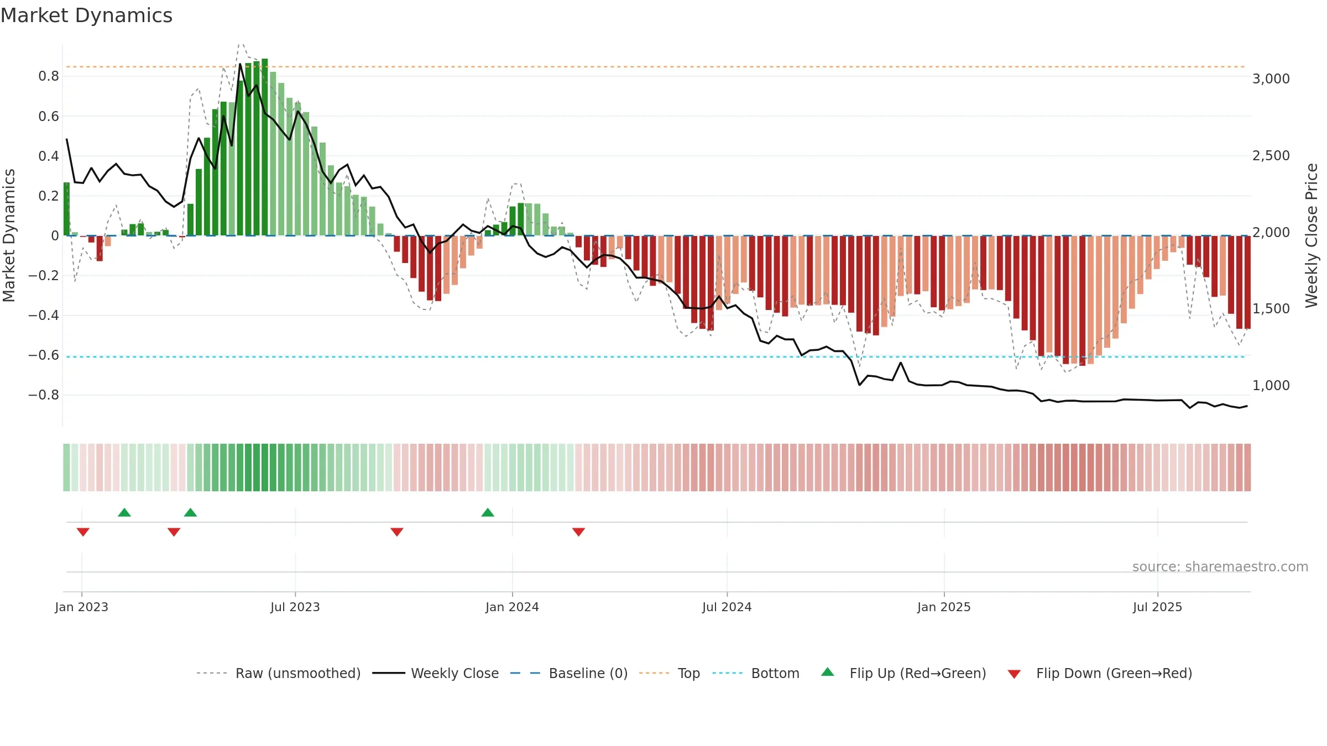Click the 1,000 right axis tick label
Viewport: 1327px width, 746px height.
1271,385
